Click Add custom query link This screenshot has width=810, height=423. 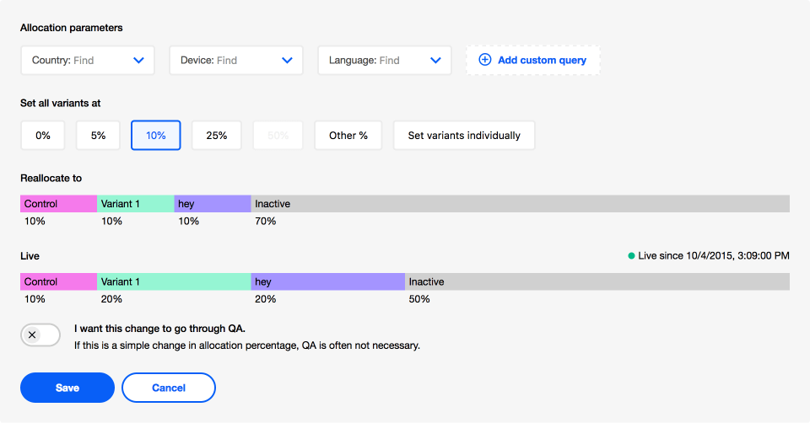click(542, 60)
